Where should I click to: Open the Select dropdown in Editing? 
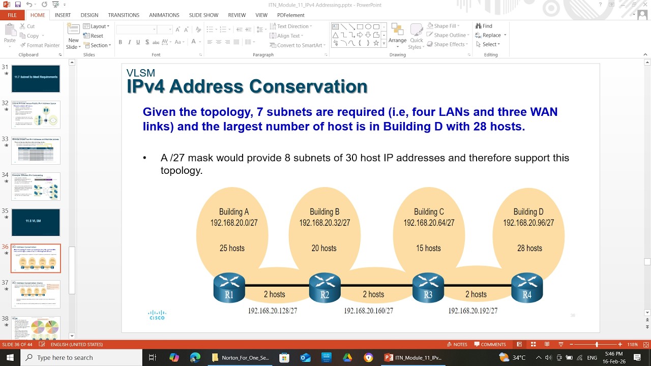tap(488, 44)
